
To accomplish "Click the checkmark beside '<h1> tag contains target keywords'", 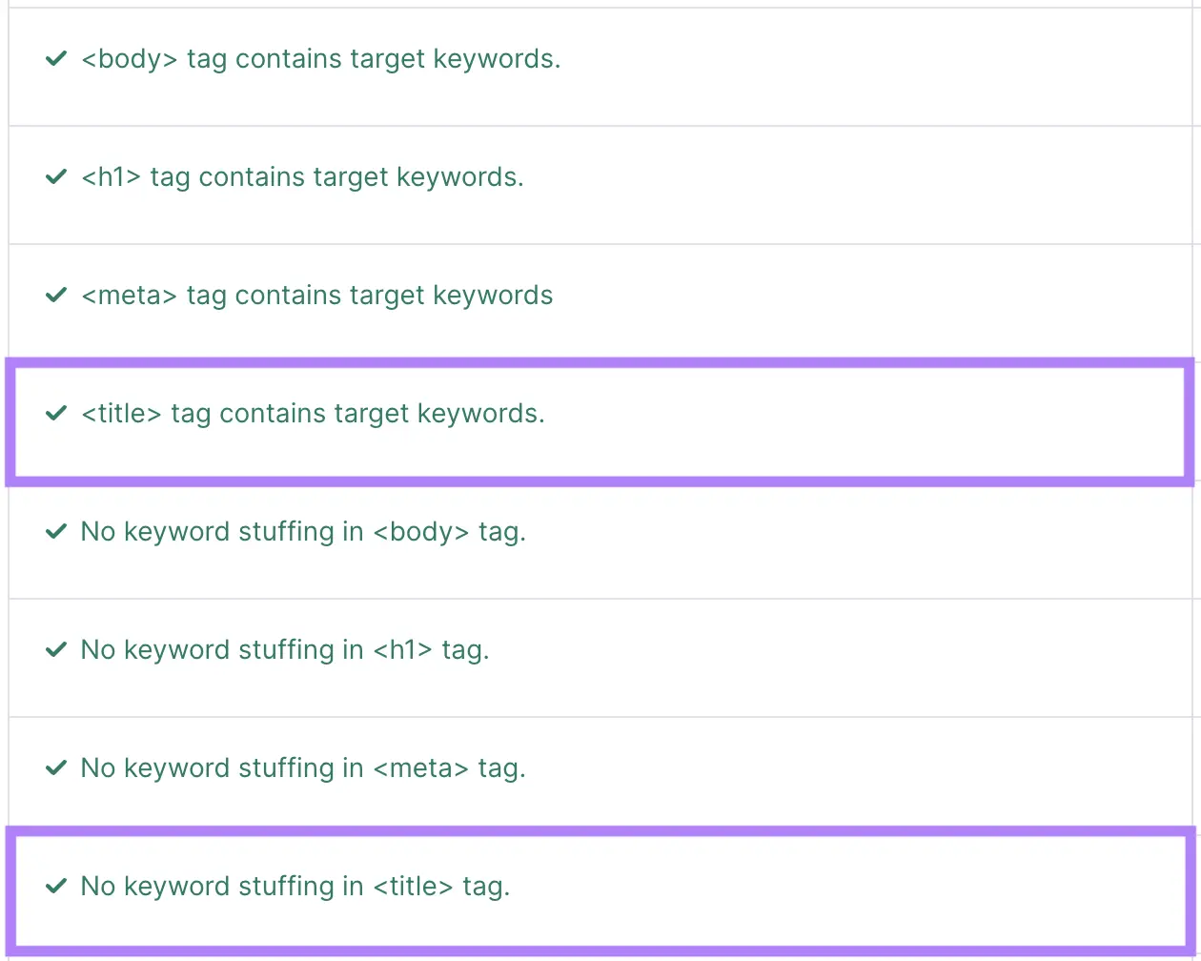I will tap(55, 176).
